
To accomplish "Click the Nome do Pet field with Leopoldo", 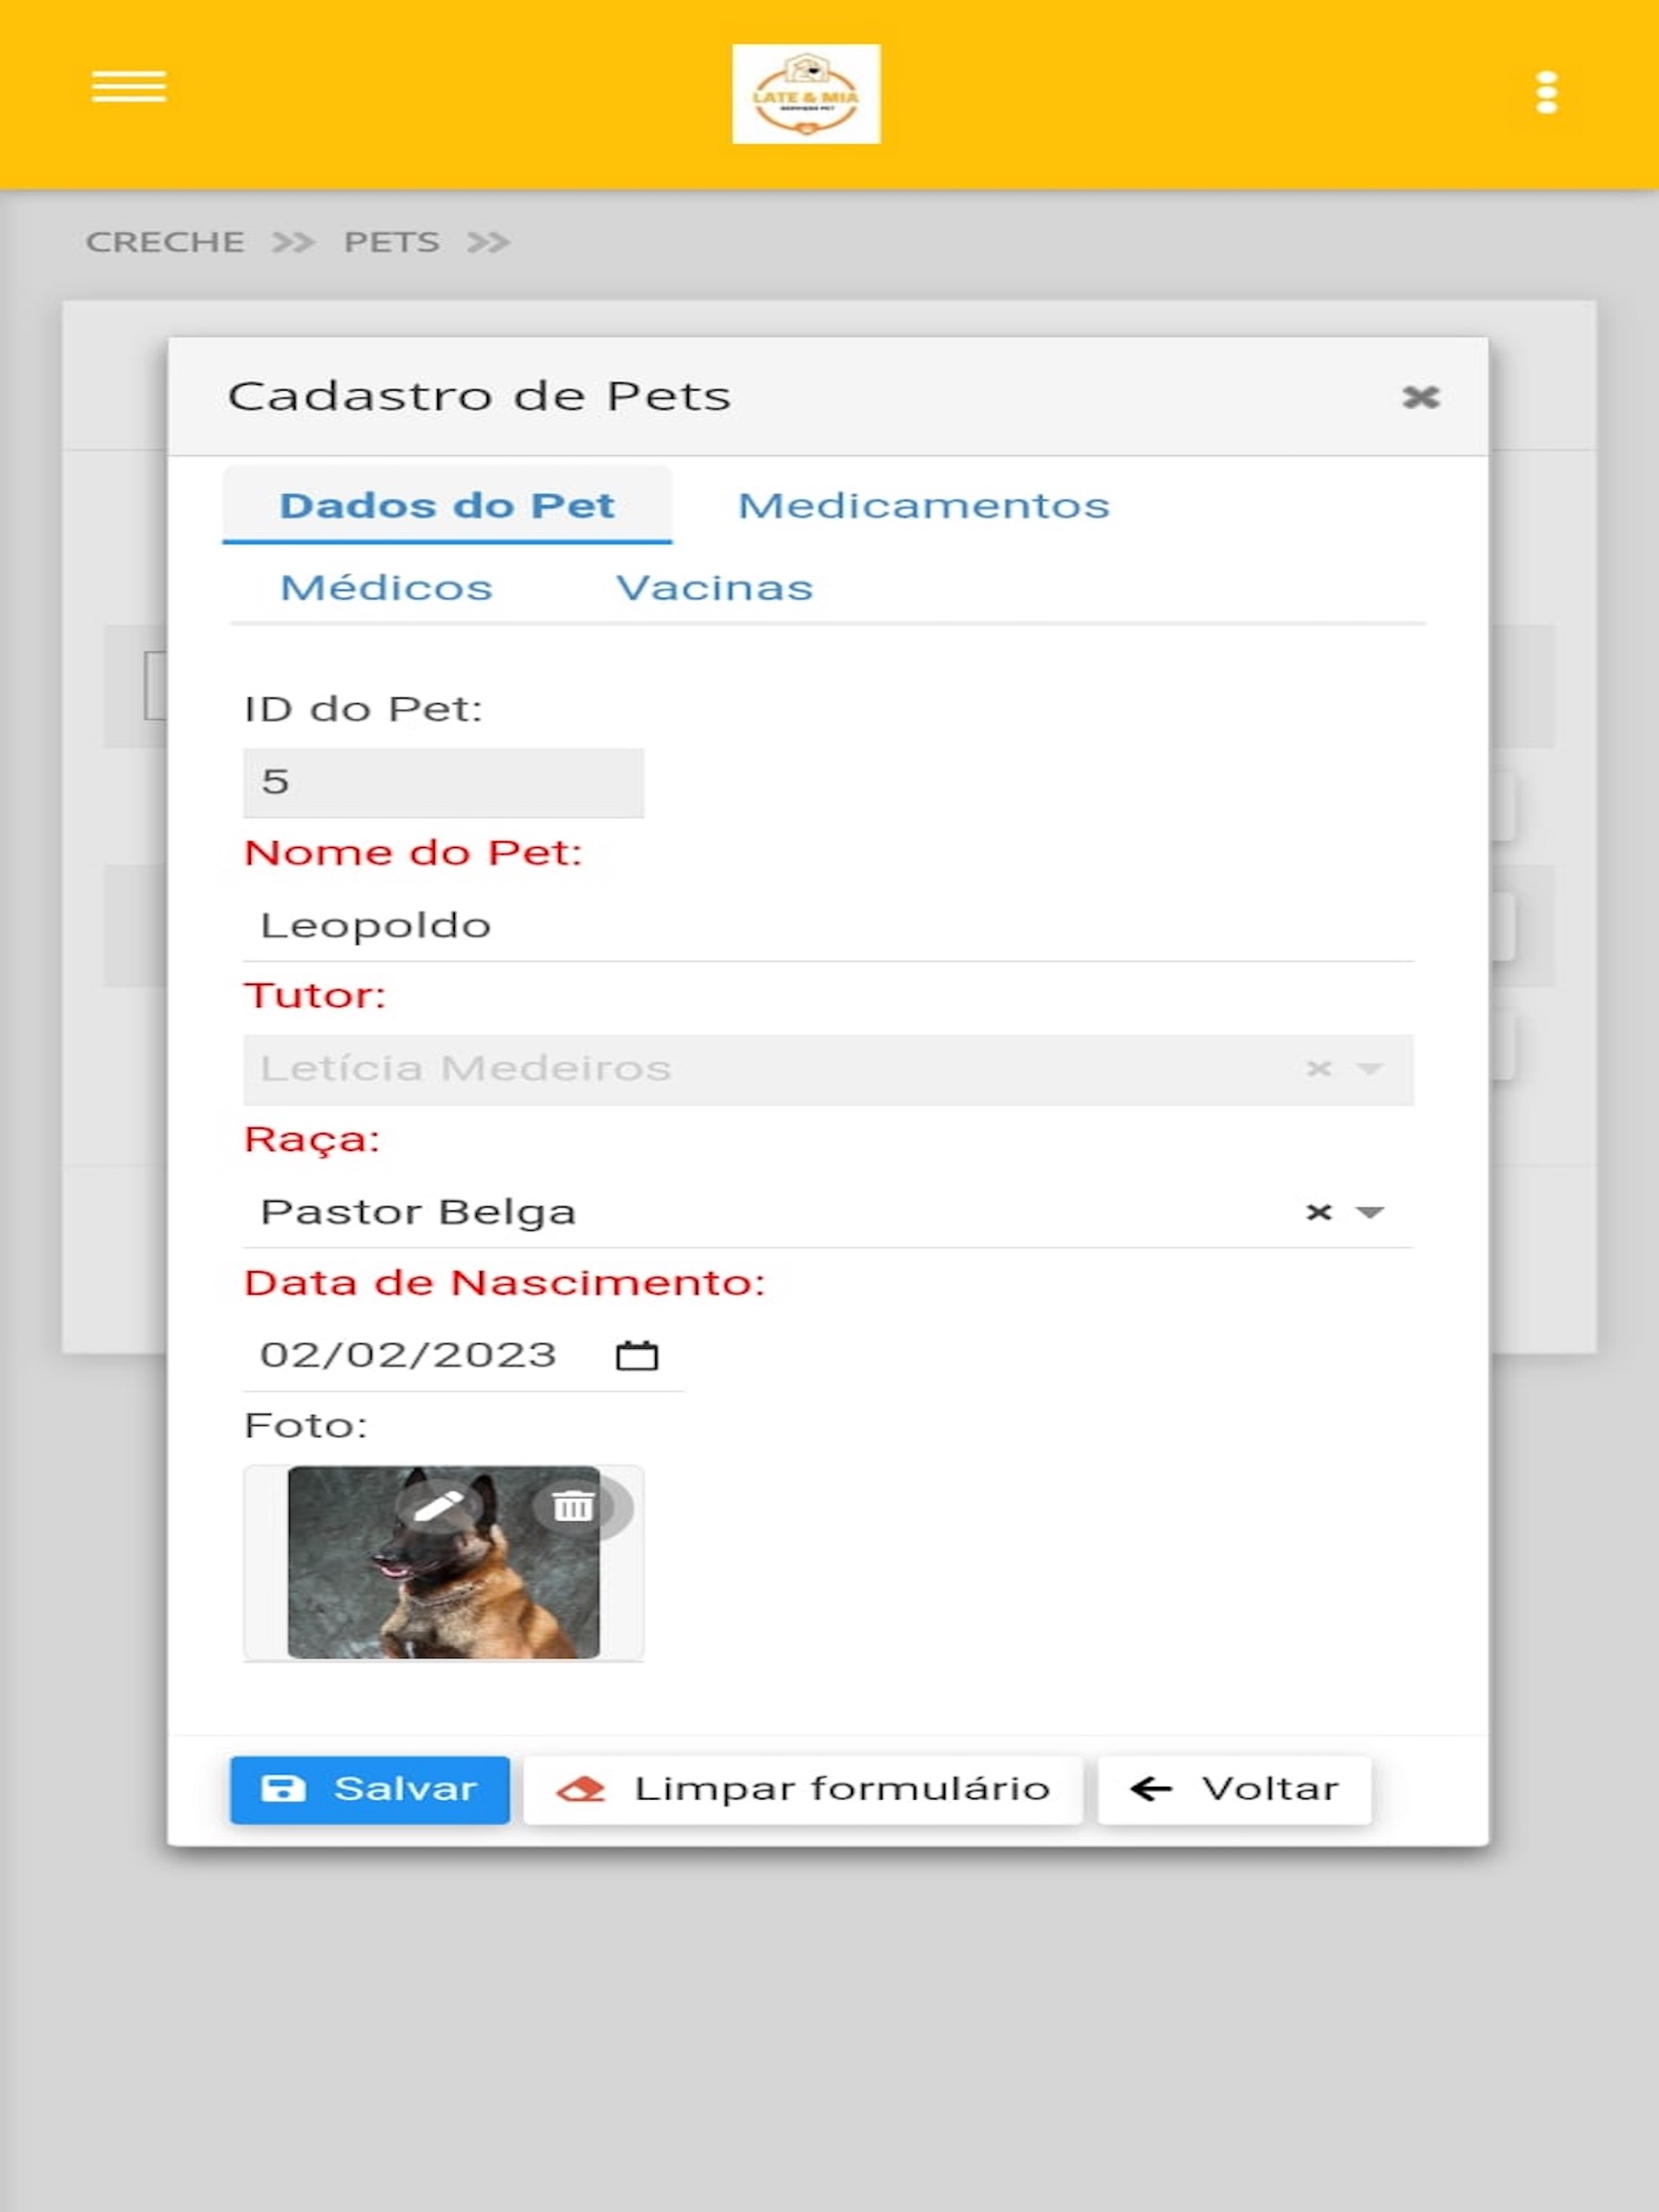I will [x=828, y=926].
